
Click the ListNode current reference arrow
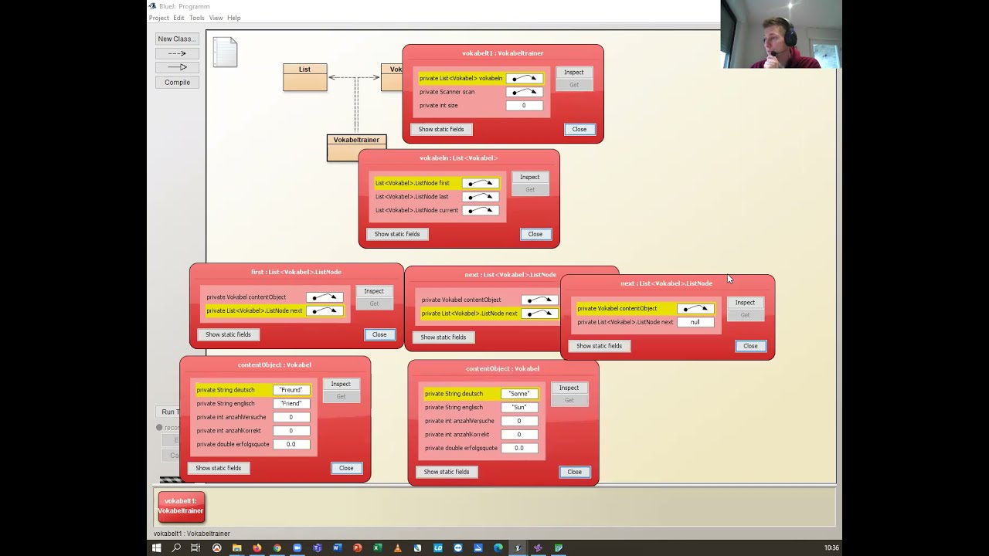click(x=481, y=210)
